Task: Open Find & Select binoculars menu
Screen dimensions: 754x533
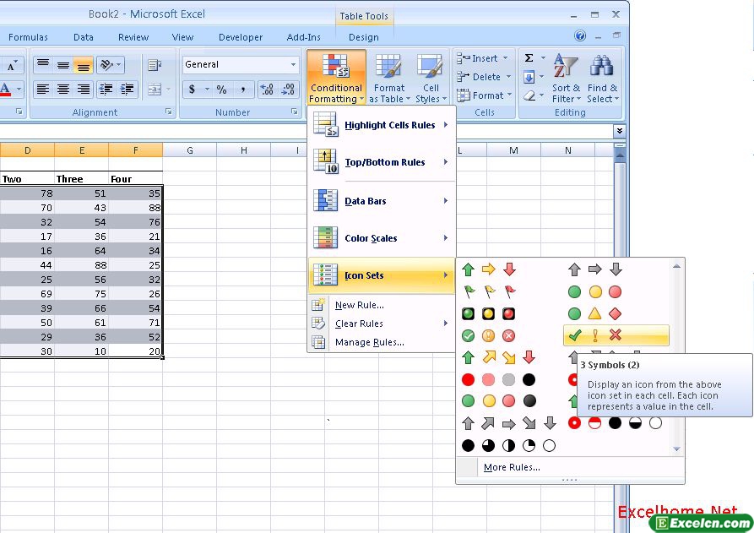Action: 602,78
